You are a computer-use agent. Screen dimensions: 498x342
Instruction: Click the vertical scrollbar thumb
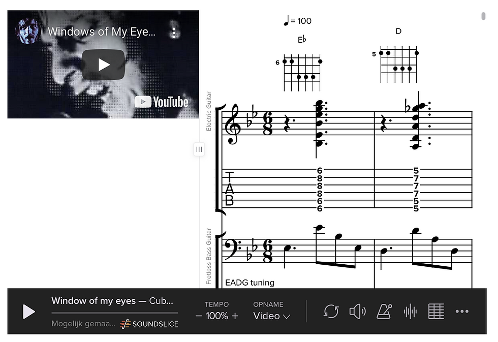coord(483,16)
